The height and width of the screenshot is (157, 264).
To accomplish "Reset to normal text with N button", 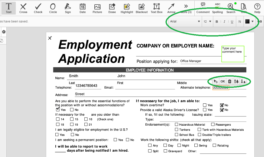I will pos(240,21).
